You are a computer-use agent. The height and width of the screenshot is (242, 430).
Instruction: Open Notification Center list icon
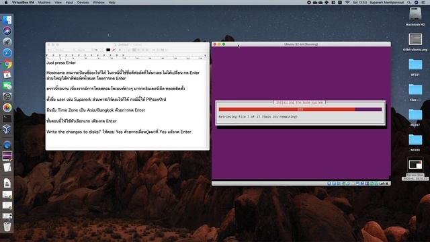point(423,3)
